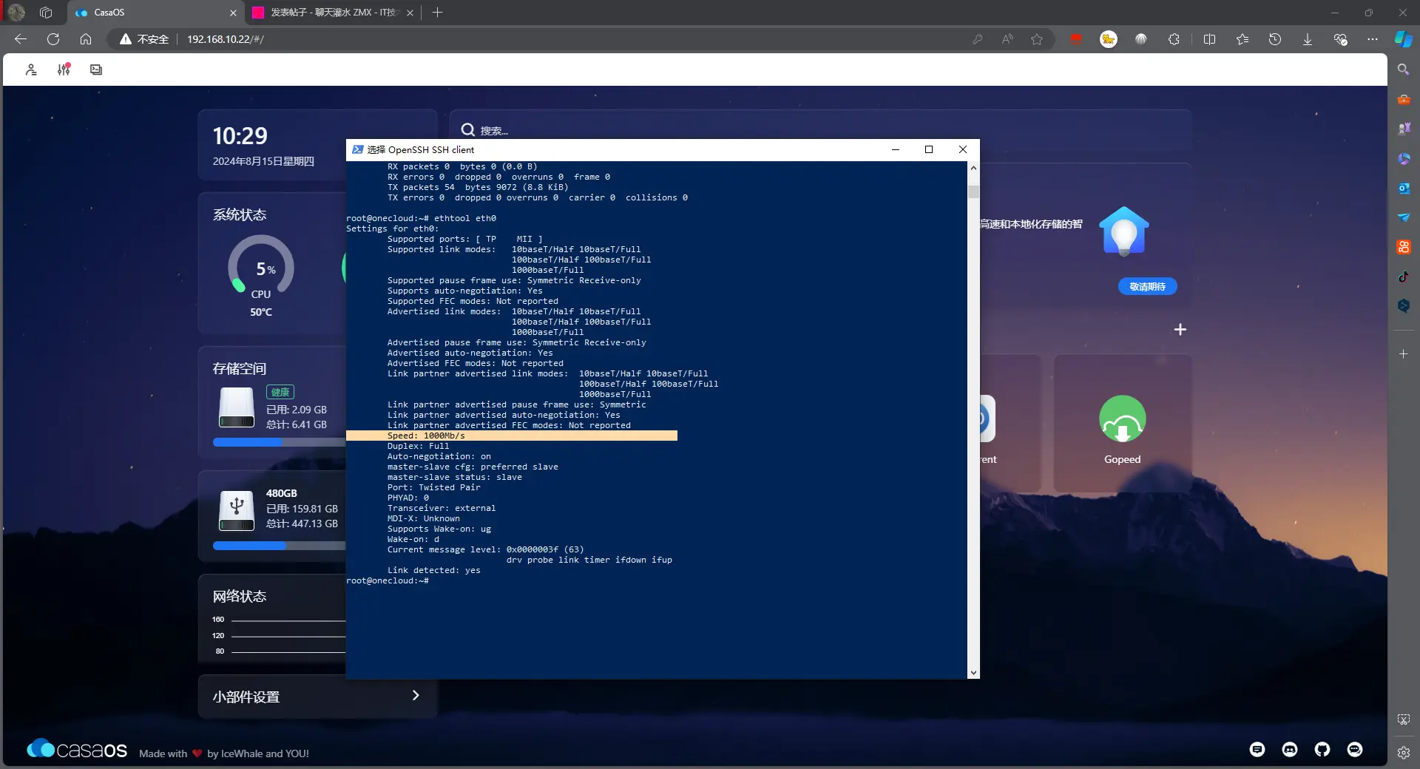Viewport: 1420px width, 769px height.
Task: Open the tab actions workspace icon
Action: 46,13
